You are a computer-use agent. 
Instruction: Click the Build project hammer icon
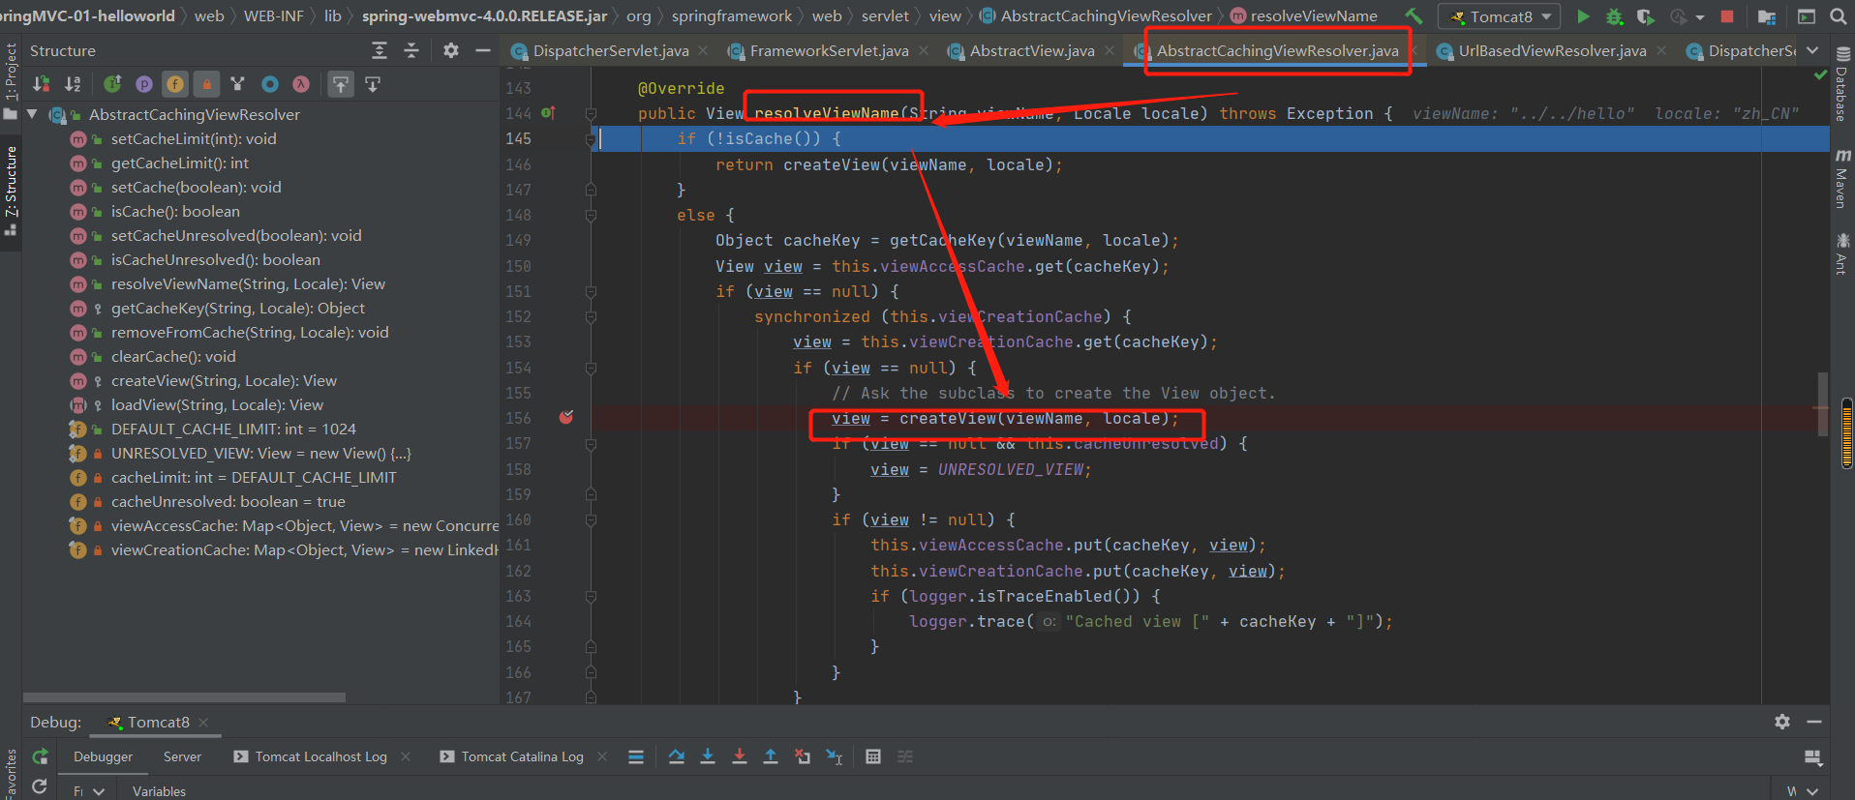click(x=1414, y=16)
